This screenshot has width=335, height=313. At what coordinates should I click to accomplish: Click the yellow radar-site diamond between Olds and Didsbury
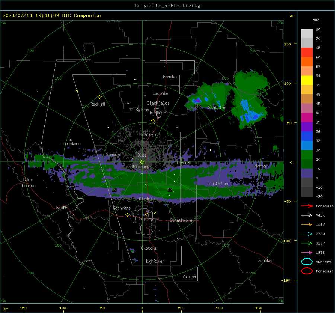142,162
